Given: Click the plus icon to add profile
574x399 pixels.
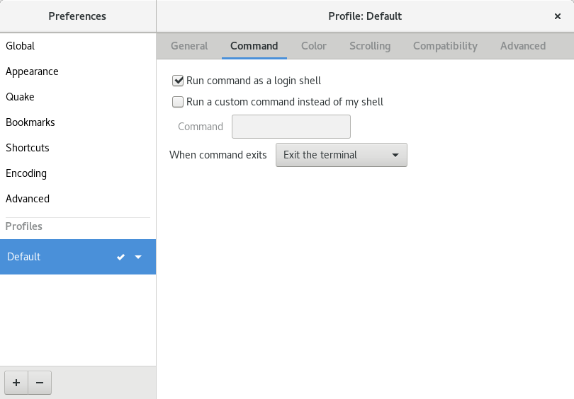Looking at the screenshot, I should click(x=16, y=383).
